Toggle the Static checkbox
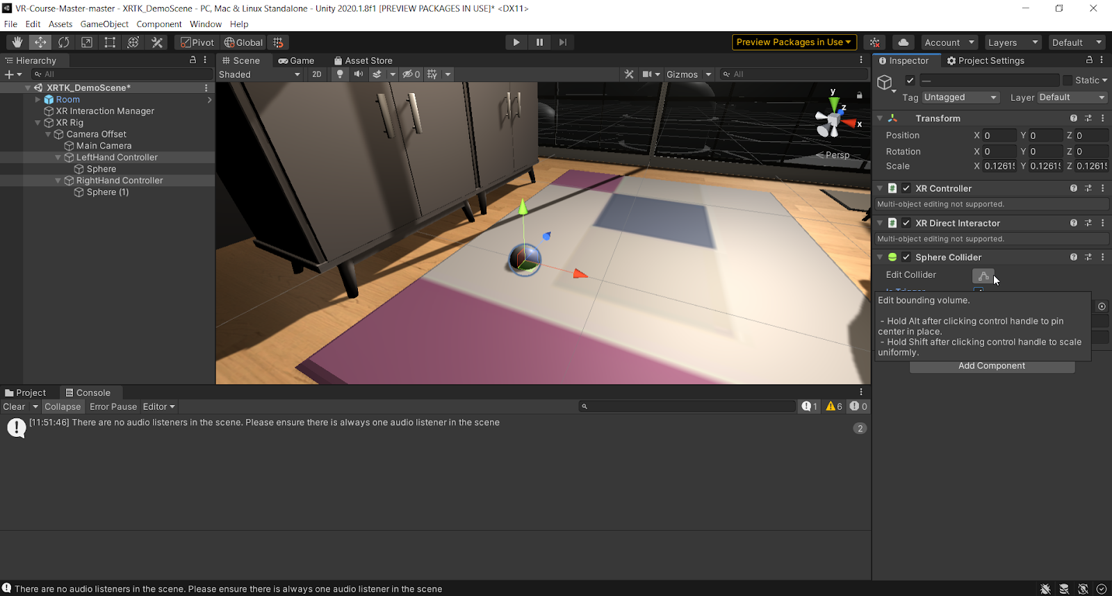 [x=1068, y=81]
